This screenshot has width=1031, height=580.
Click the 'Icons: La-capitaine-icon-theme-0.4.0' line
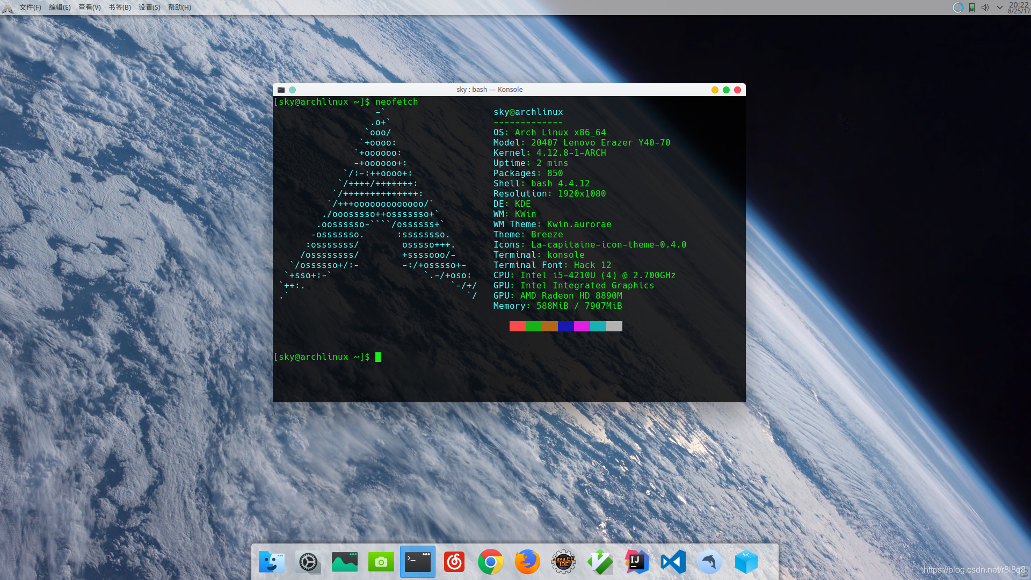point(590,245)
